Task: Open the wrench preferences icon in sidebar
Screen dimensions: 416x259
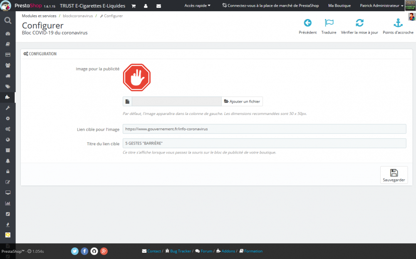Action: (7, 108)
